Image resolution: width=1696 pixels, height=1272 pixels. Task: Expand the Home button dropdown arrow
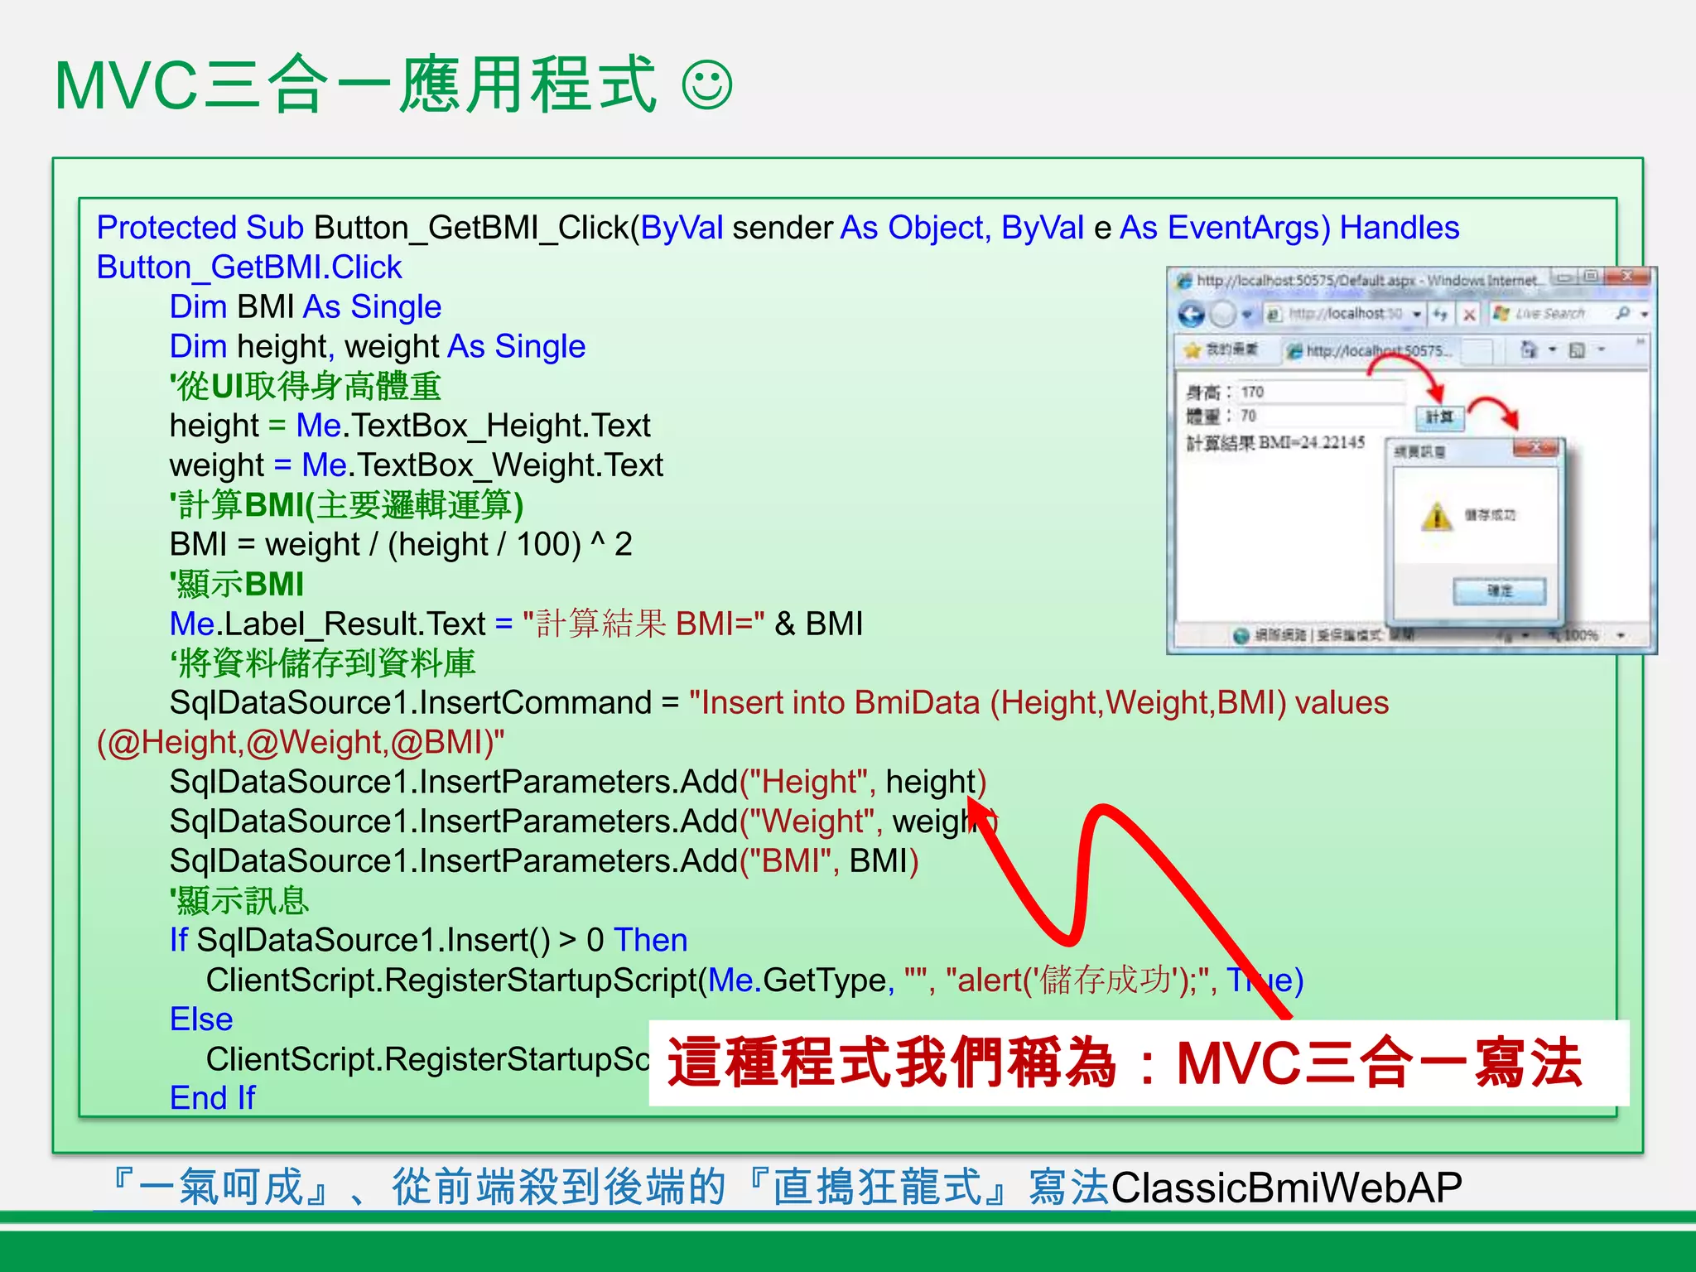click(1552, 350)
